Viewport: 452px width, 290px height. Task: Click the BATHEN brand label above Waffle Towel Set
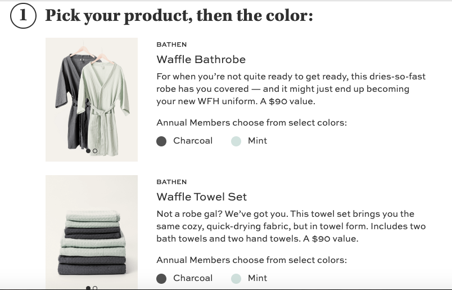click(171, 182)
